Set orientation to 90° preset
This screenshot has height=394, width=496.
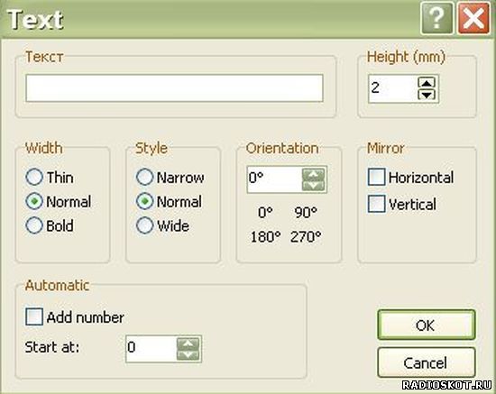click(306, 212)
